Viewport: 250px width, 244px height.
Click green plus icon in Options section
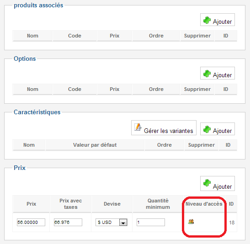pyautogui.click(x=207, y=74)
